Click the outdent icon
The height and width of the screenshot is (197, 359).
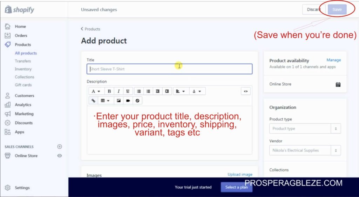click(x=157, y=91)
